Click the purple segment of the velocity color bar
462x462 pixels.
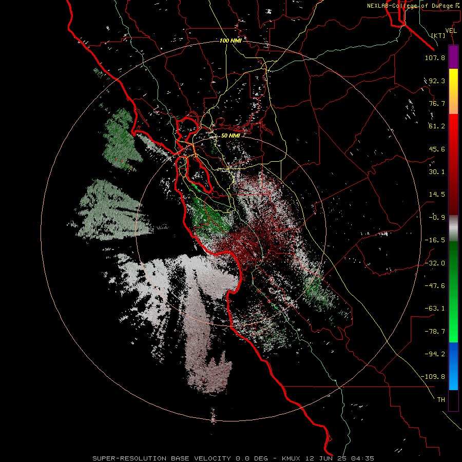[x=453, y=57]
